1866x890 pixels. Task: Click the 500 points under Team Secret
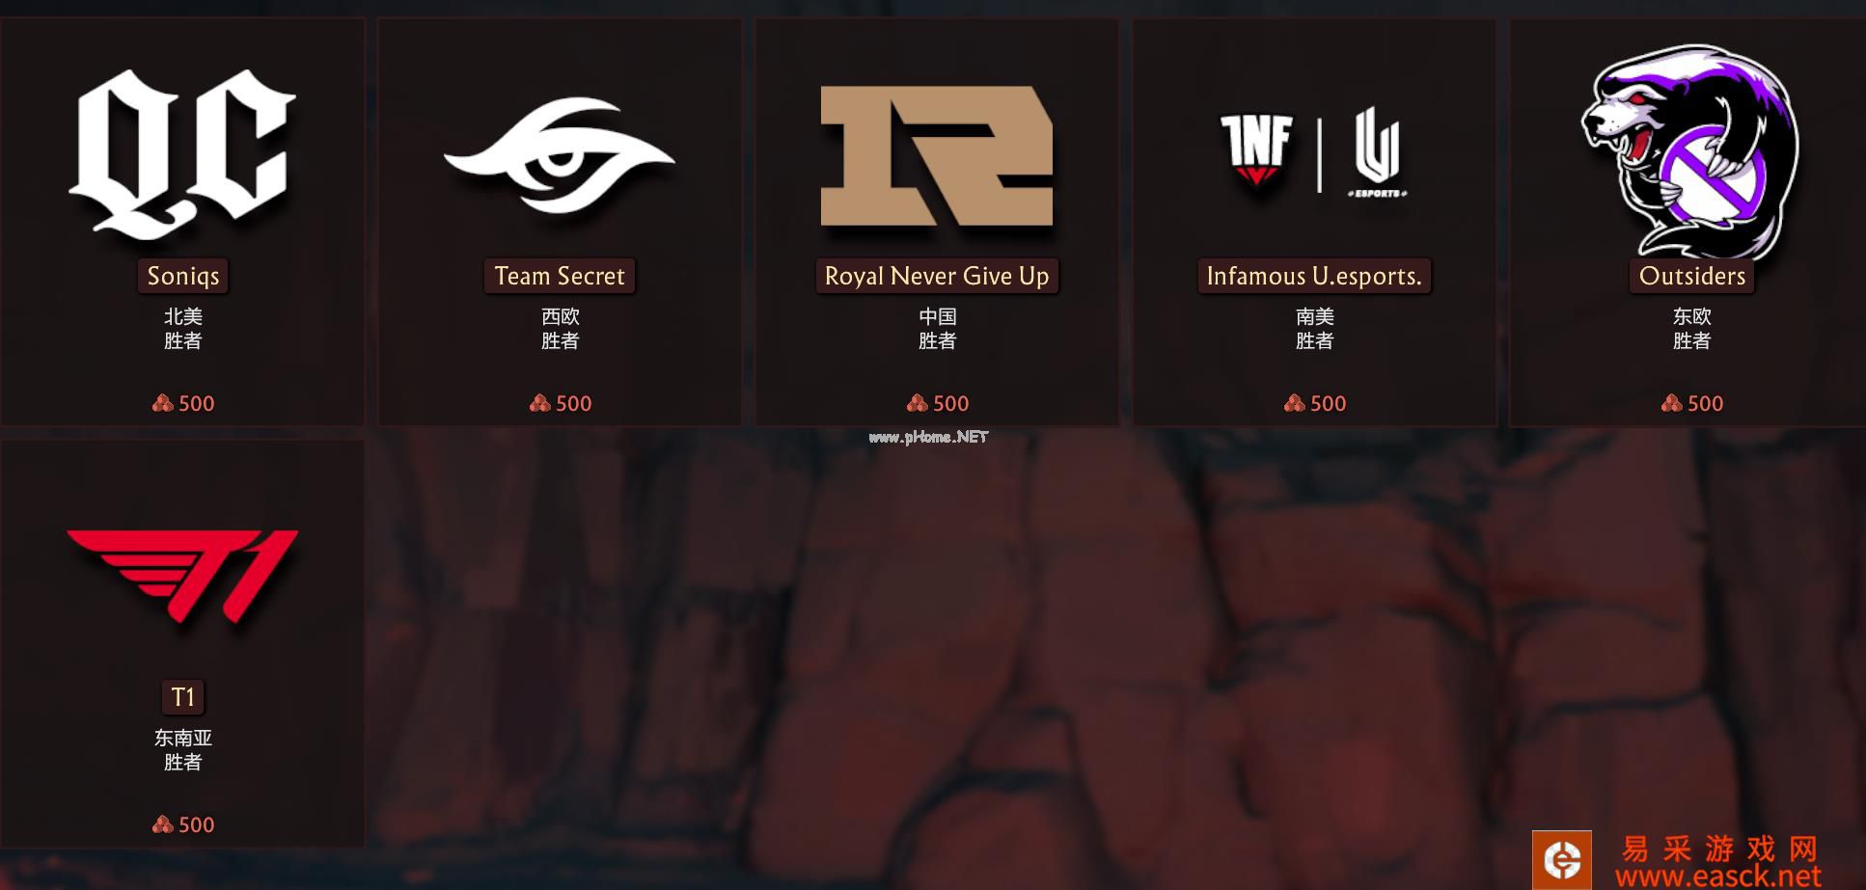(x=561, y=403)
